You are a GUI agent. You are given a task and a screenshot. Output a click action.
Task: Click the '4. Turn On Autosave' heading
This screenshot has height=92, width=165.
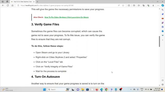(46, 77)
